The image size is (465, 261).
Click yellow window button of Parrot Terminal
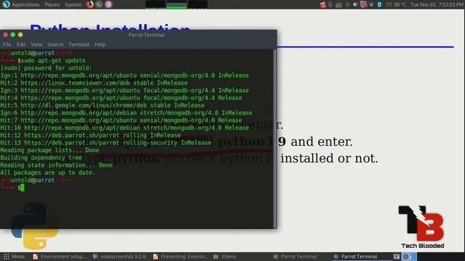click(x=20, y=35)
